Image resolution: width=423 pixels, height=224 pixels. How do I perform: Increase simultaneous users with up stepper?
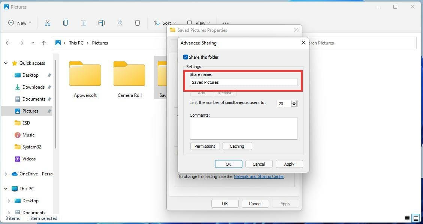click(x=294, y=102)
